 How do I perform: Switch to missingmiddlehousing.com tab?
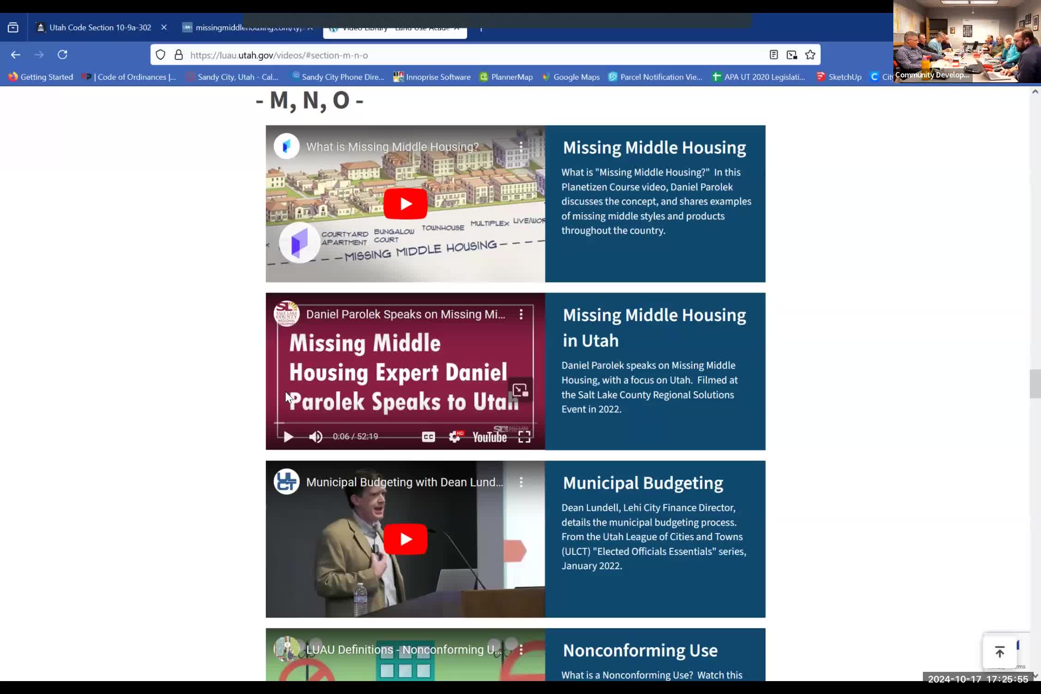(x=247, y=28)
